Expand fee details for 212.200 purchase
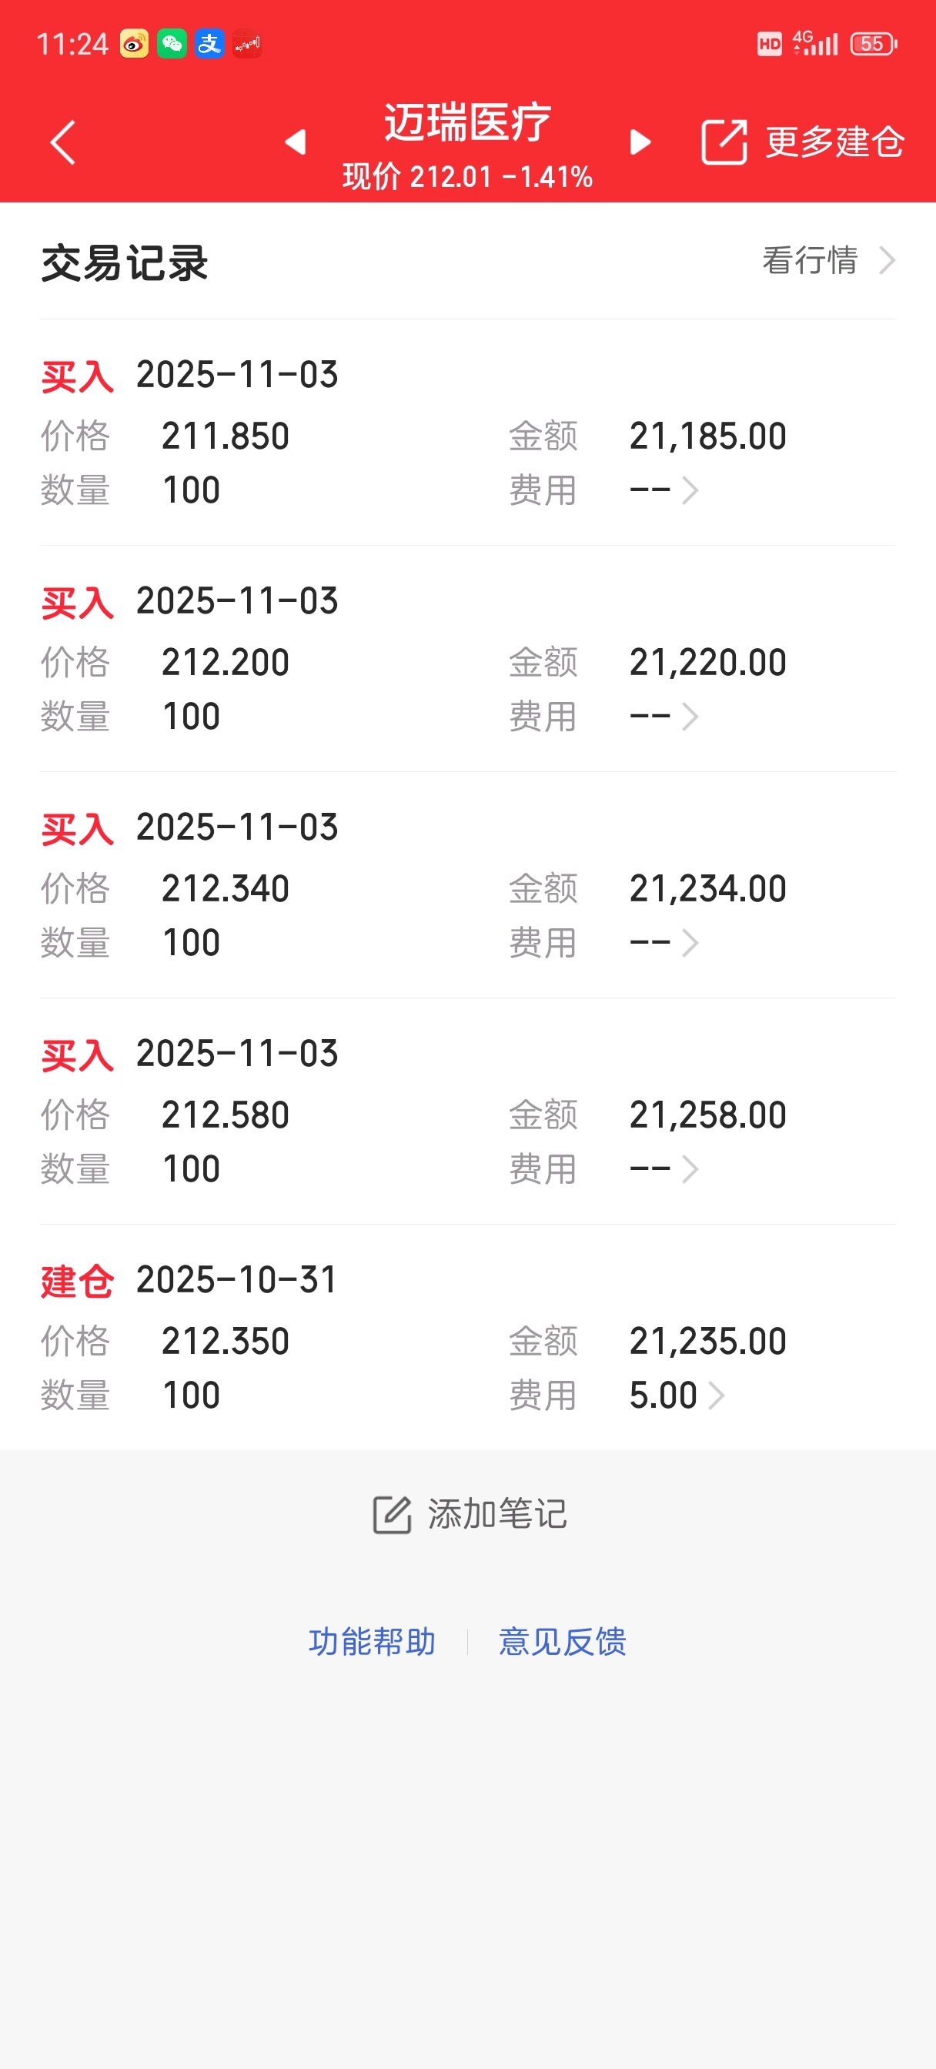Image resolution: width=936 pixels, height=2069 pixels. pyautogui.click(x=690, y=717)
